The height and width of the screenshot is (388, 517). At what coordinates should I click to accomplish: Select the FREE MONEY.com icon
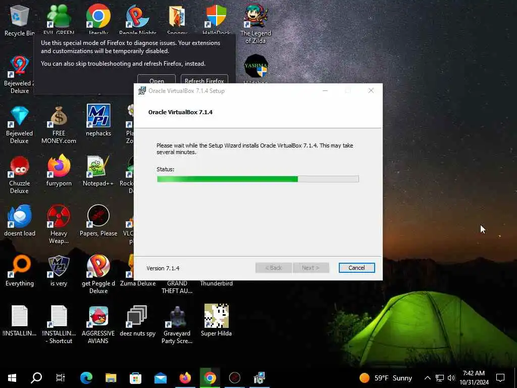[x=59, y=124]
